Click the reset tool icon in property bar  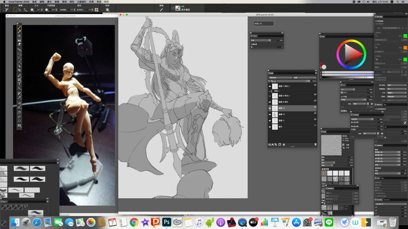click(7, 10)
